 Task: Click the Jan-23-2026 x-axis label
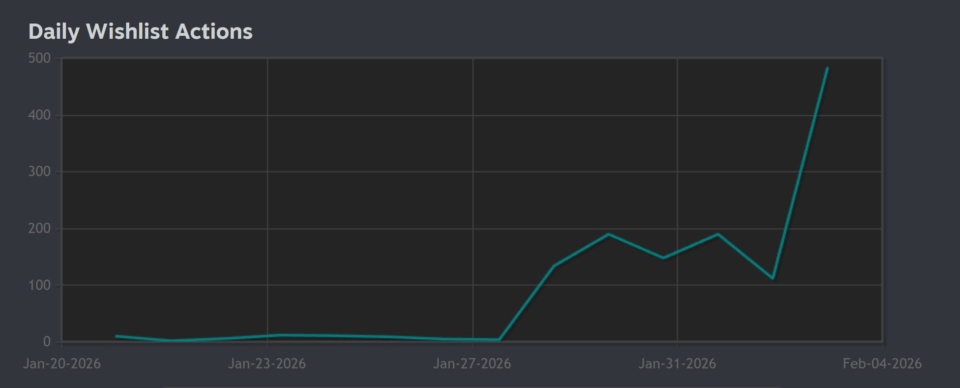[x=267, y=363]
